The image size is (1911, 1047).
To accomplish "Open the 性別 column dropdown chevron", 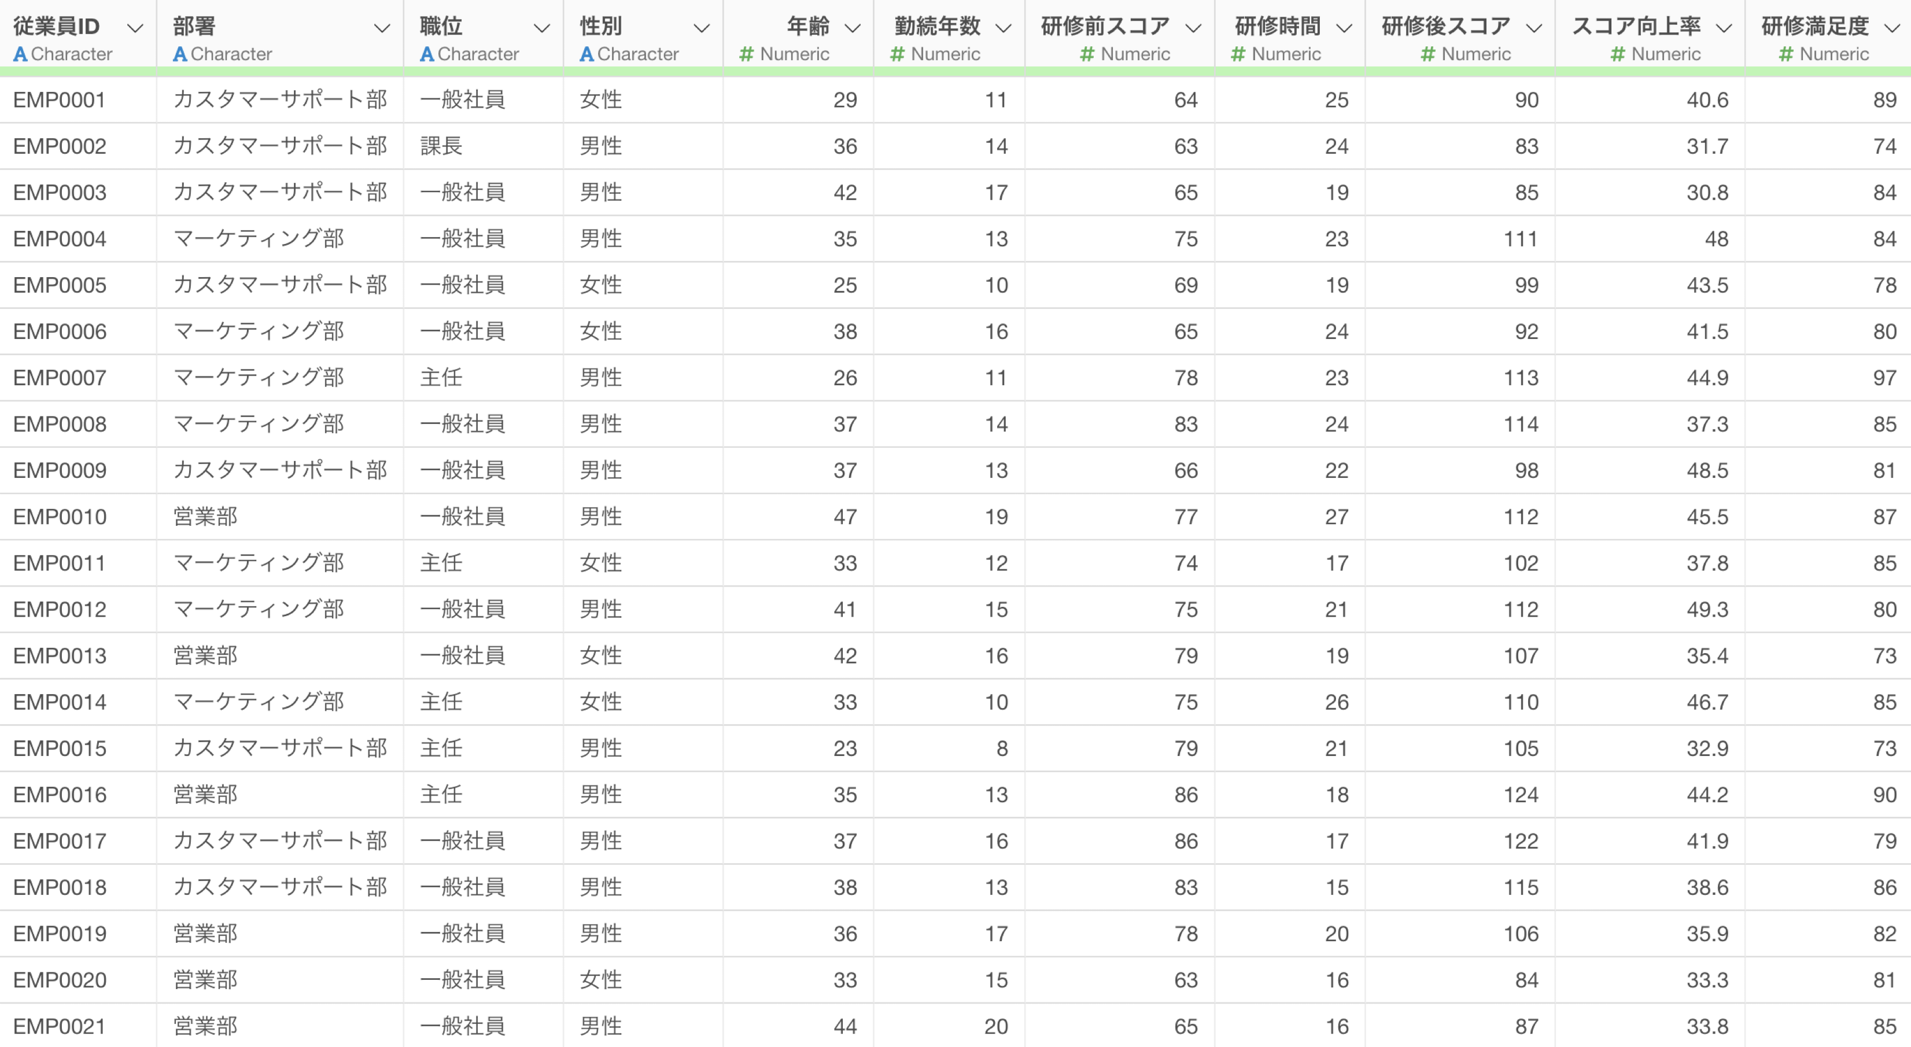I will [x=701, y=28].
